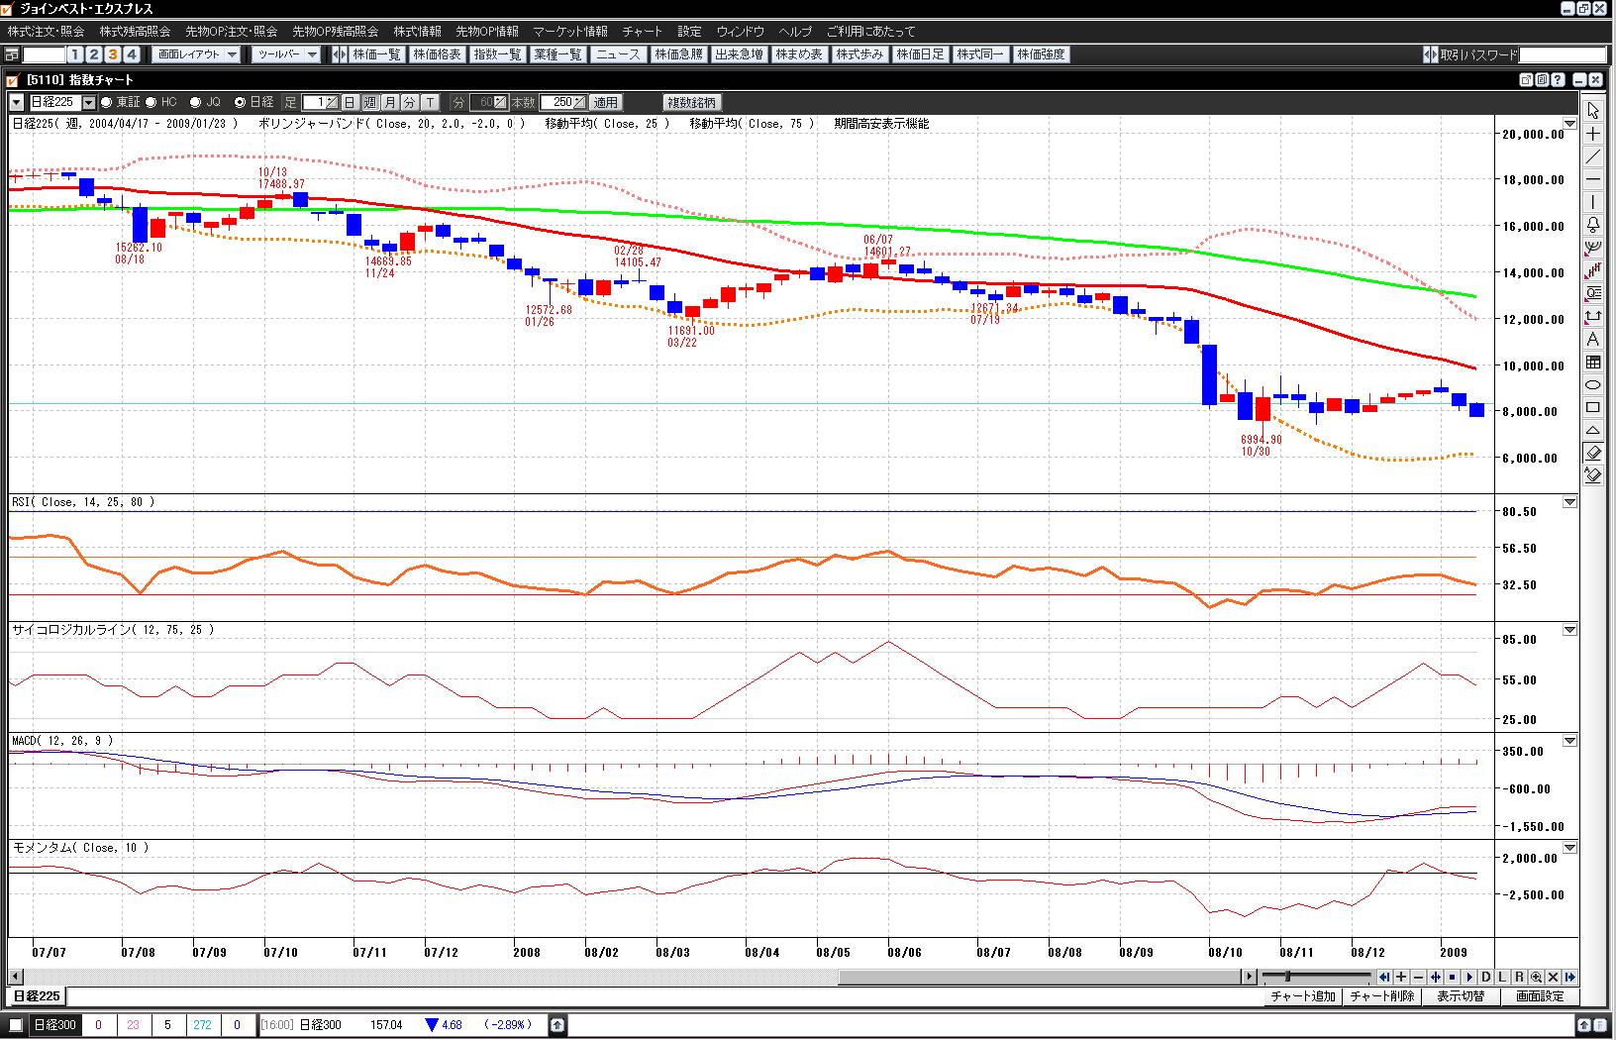Image resolution: width=1616 pixels, height=1040 pixels.
Task: Select the trend line drawing tool
Action: click(1593, 156)
